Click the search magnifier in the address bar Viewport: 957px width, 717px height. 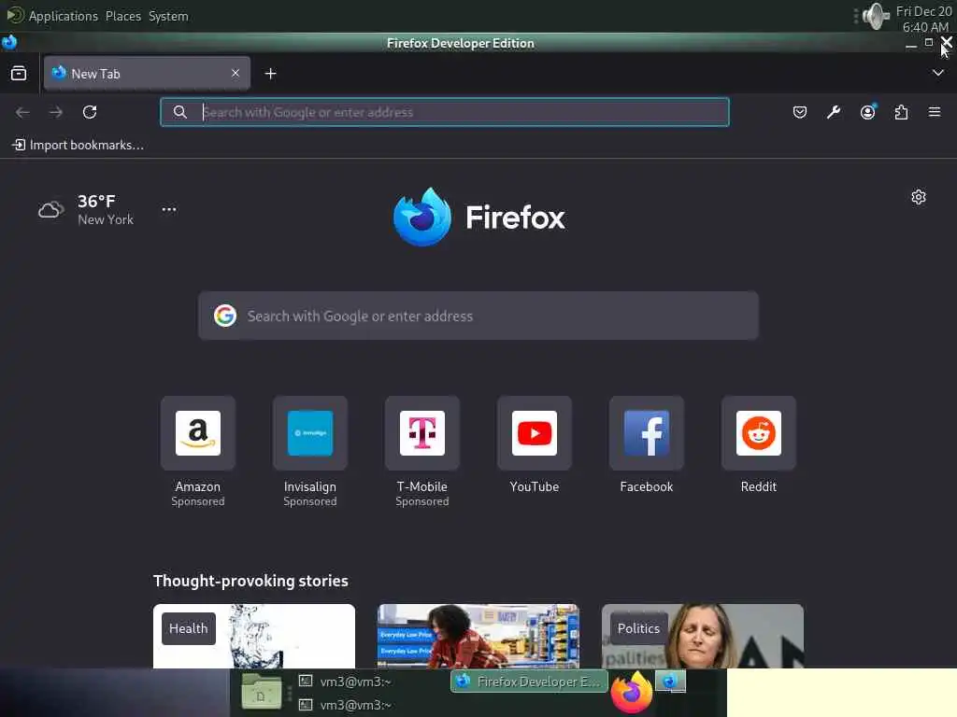point(180,112)
